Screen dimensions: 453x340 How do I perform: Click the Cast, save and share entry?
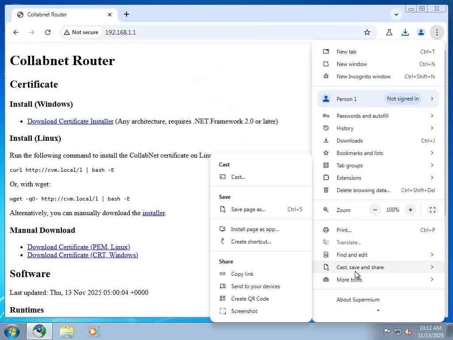coord(379,267)
